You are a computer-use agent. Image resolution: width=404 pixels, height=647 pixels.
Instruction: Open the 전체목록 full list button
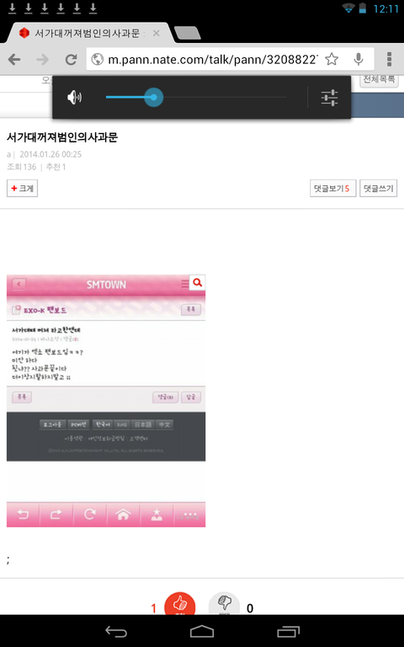380,80
